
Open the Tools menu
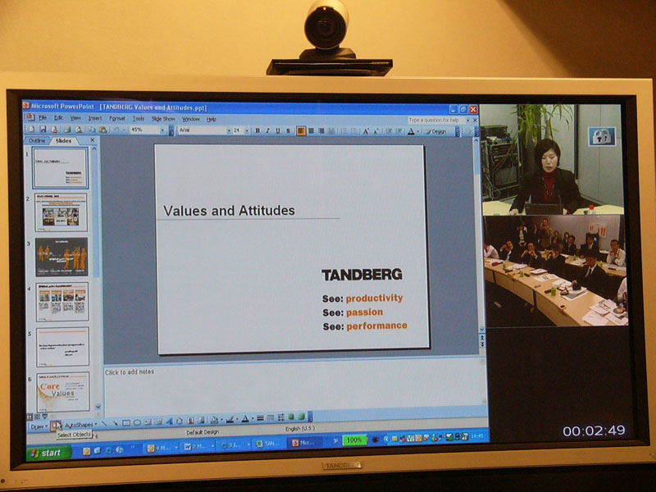[x=139, y=119]
